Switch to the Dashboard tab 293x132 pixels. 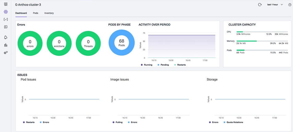(21, 13)
